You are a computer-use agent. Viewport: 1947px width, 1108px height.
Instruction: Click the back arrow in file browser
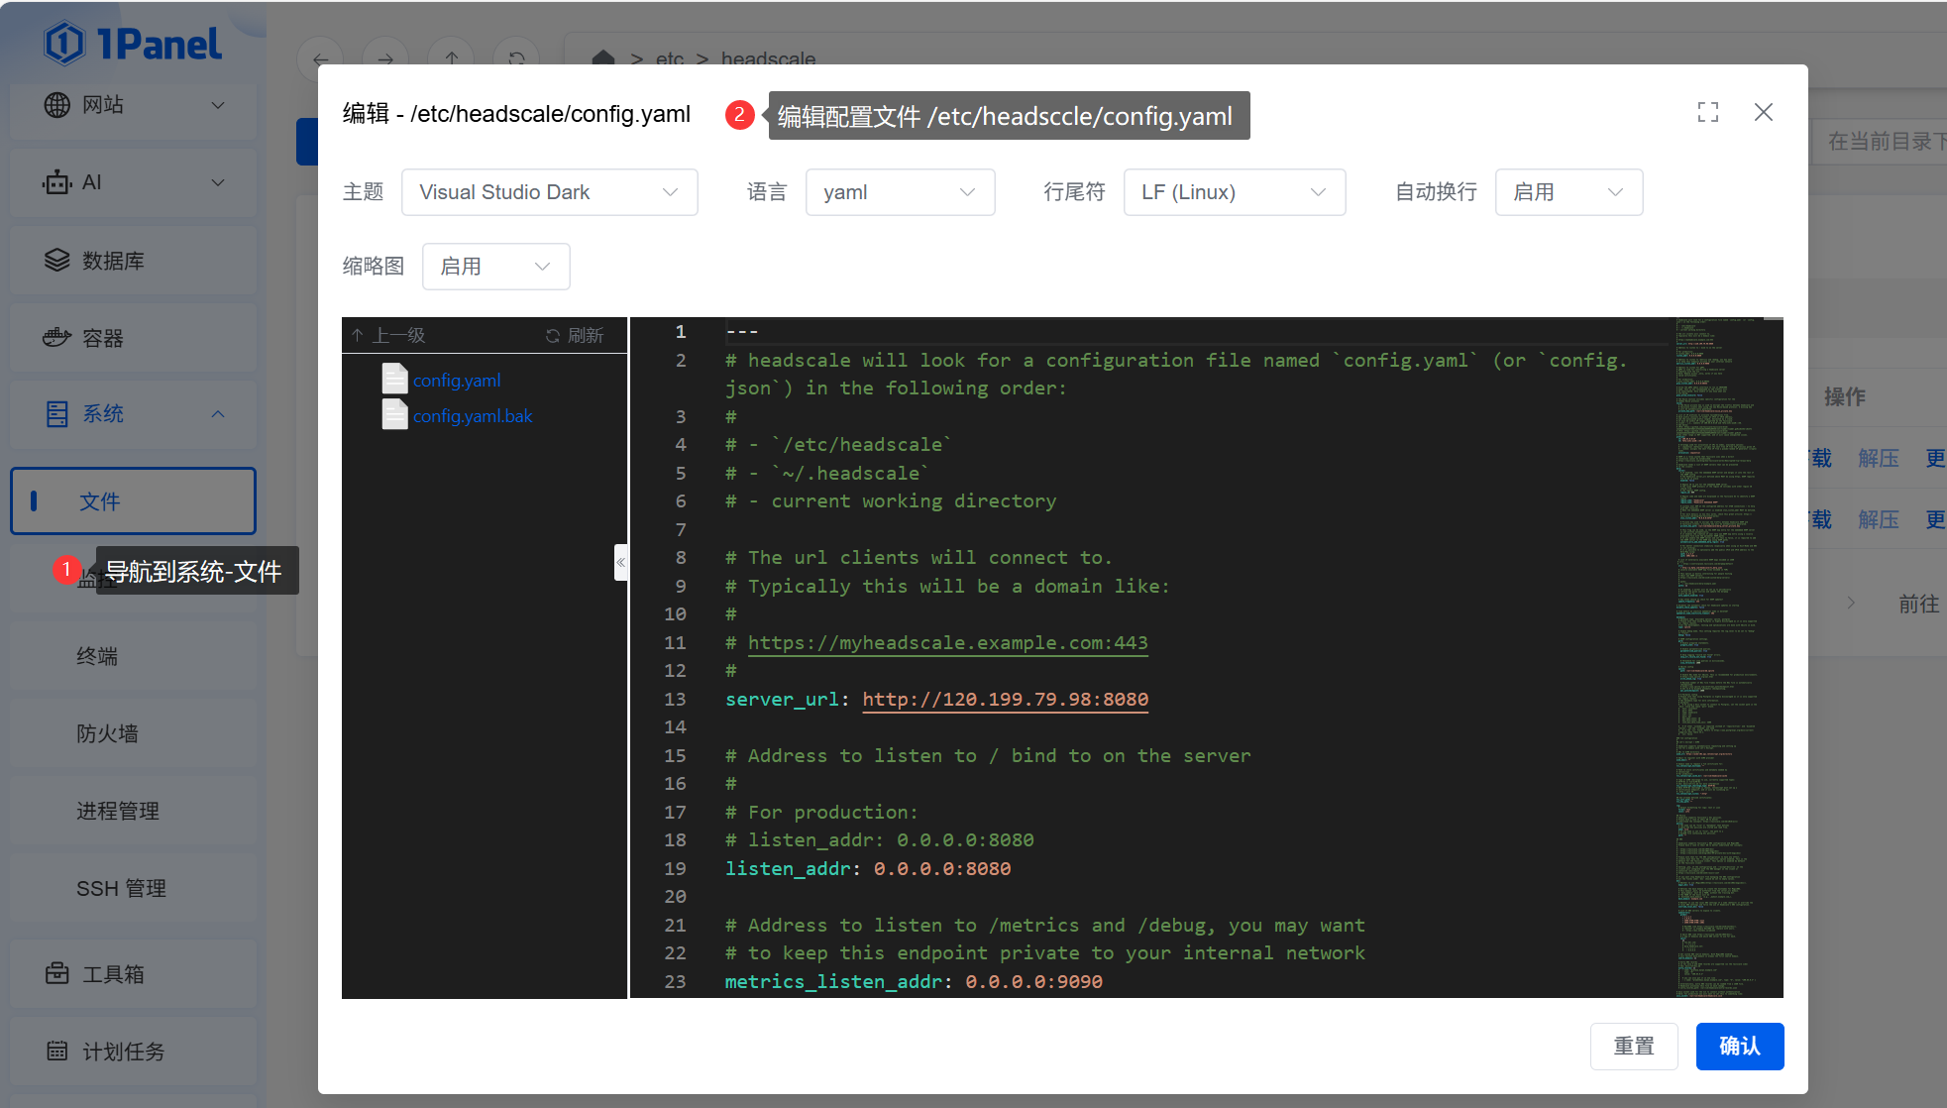[320, 59]
